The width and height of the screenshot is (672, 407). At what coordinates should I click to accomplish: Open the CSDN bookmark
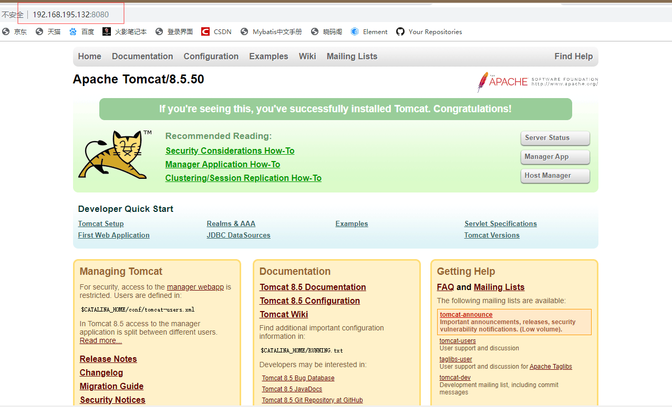point(216,32)
